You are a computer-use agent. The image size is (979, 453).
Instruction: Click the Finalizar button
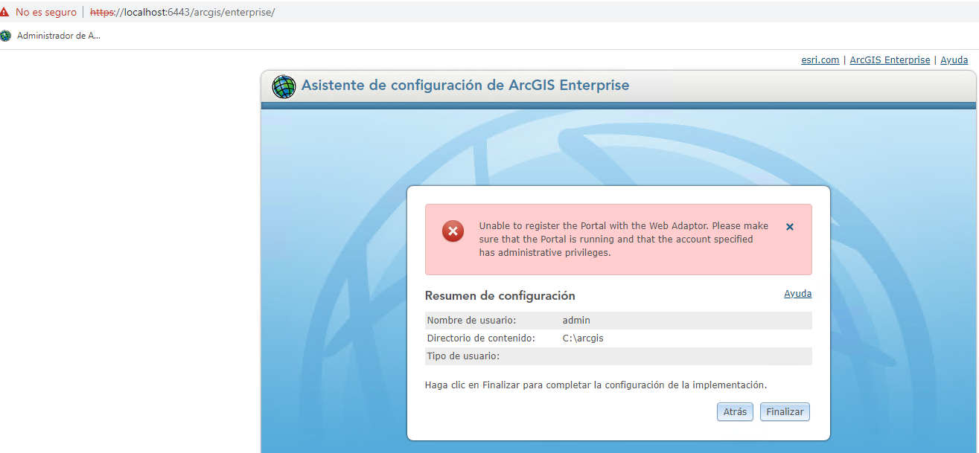[785, 411]
